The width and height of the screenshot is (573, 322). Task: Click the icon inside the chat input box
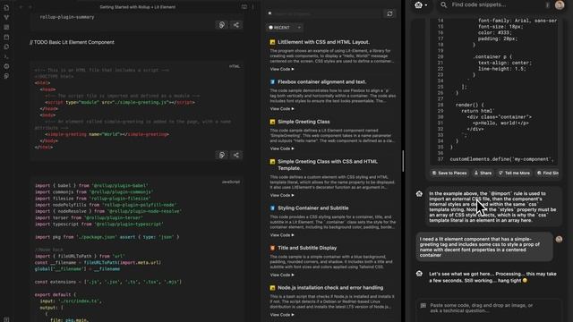click(x=423, y=306)
